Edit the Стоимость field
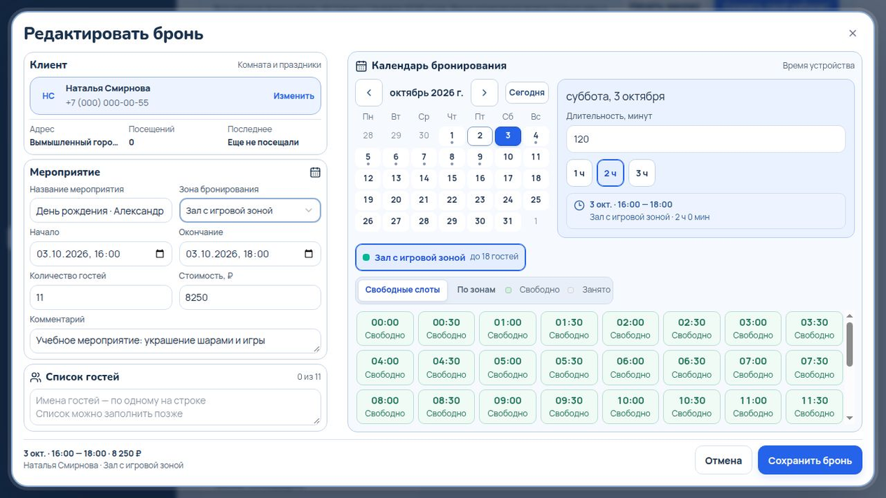 pyautogui.click(x=250, y=297)
